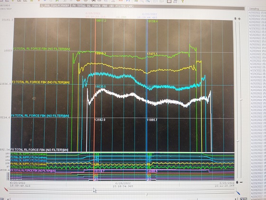
Task: Click the plus zoom-in icon at chart top right
Action: 239,19
